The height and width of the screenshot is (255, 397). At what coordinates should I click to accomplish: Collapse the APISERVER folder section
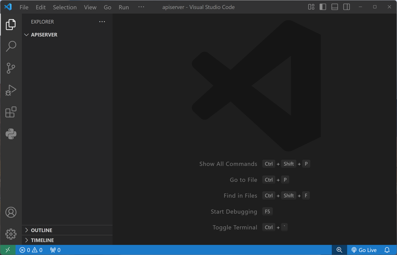pyautogui.click(x=67, y=35)
